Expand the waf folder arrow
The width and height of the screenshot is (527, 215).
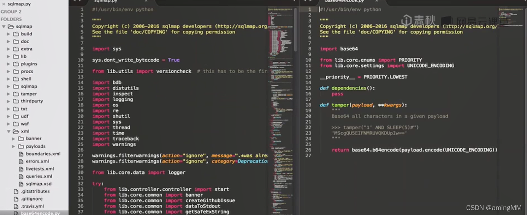[8, 124]
